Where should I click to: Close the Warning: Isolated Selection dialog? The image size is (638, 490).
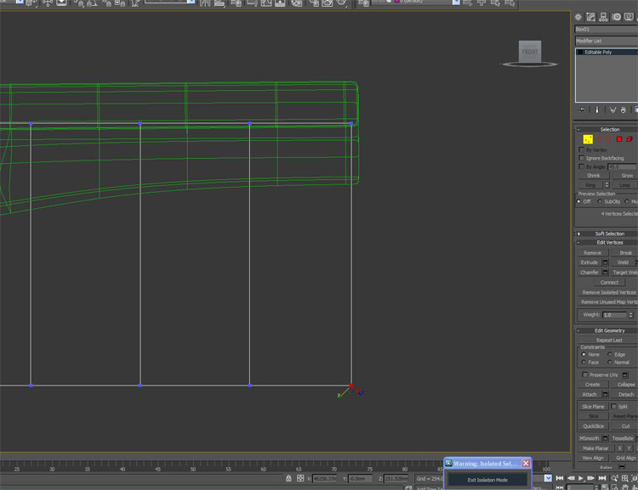click(526, 464)
